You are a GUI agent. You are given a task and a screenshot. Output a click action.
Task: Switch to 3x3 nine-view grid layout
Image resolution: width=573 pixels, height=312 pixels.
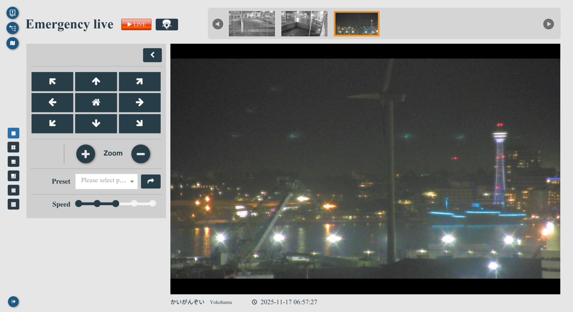click(x=13, y=190)
